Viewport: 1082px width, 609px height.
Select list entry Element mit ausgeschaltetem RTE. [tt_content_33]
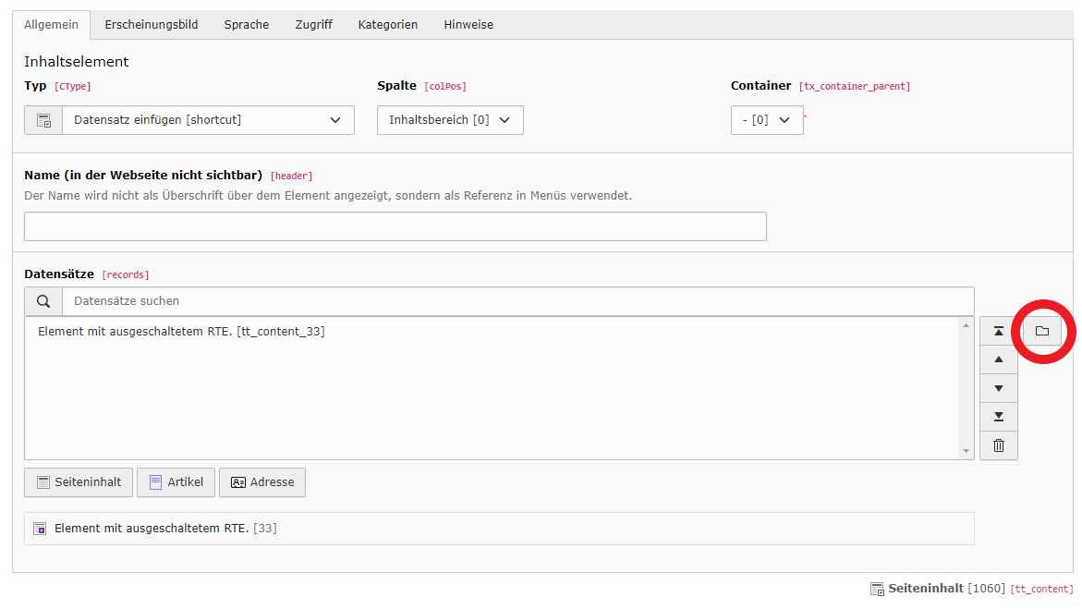tap(181, 332)
